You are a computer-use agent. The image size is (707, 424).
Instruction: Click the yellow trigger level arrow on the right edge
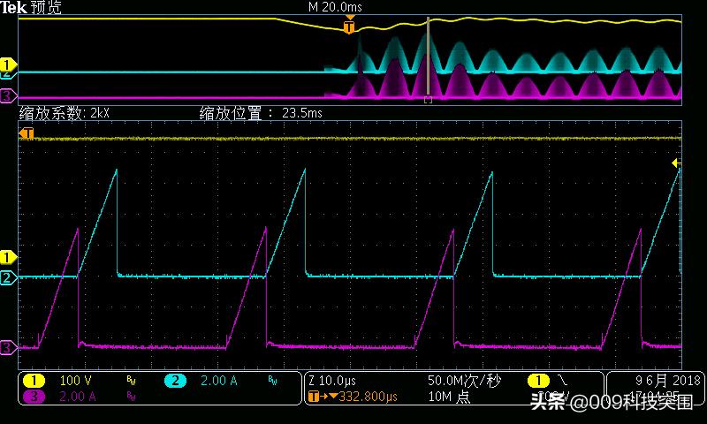(676, 163)
